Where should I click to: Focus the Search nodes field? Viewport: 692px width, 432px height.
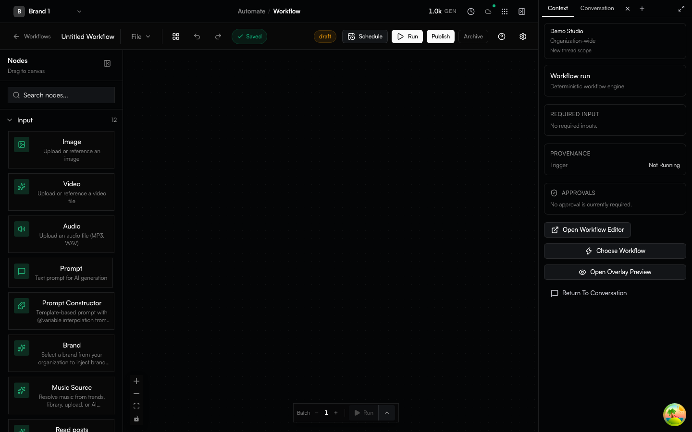click(x=61, y=95)
